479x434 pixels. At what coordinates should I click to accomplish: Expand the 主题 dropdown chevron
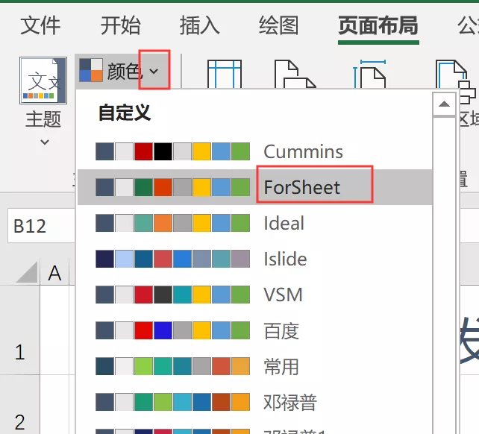pos(45,142)
